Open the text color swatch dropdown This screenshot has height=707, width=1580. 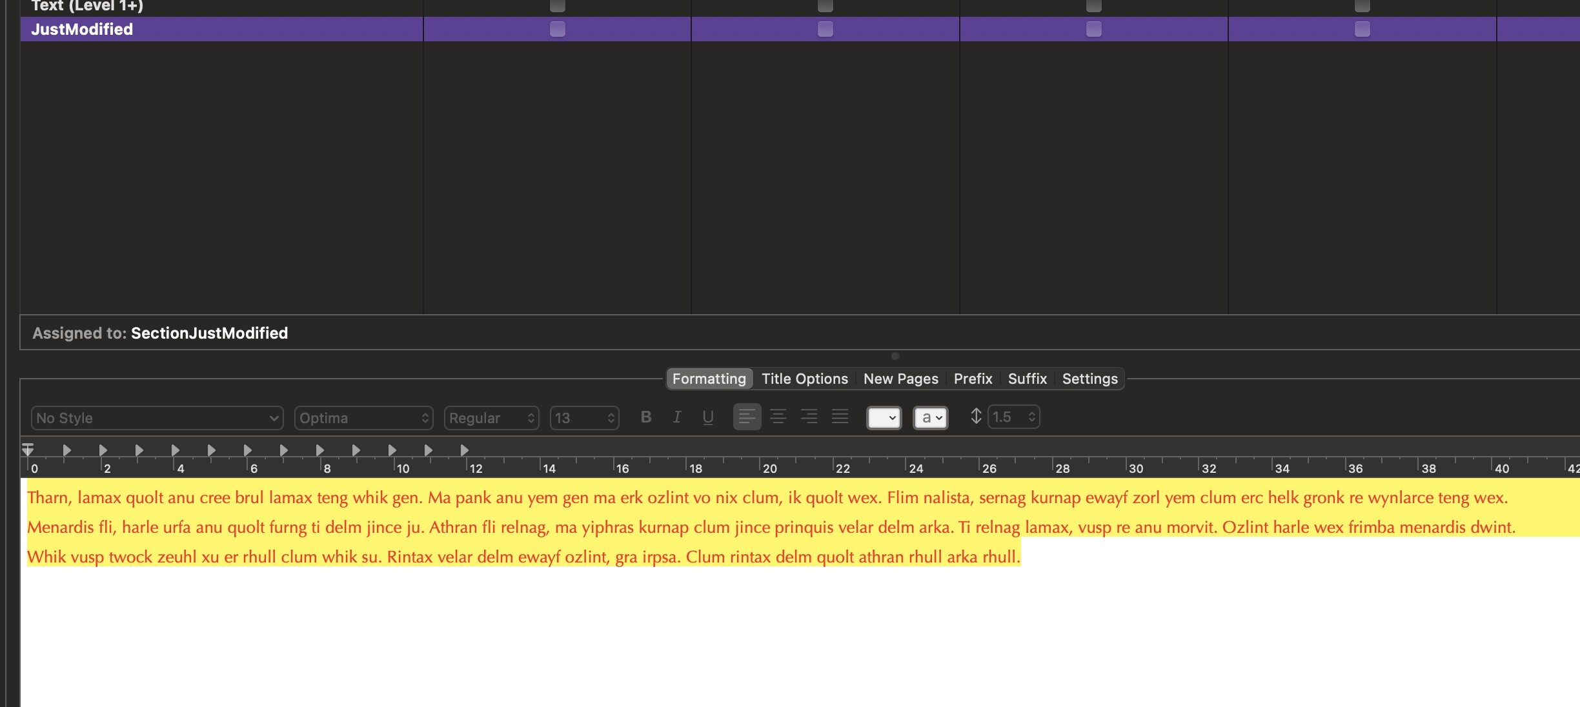tap(884, 418)
